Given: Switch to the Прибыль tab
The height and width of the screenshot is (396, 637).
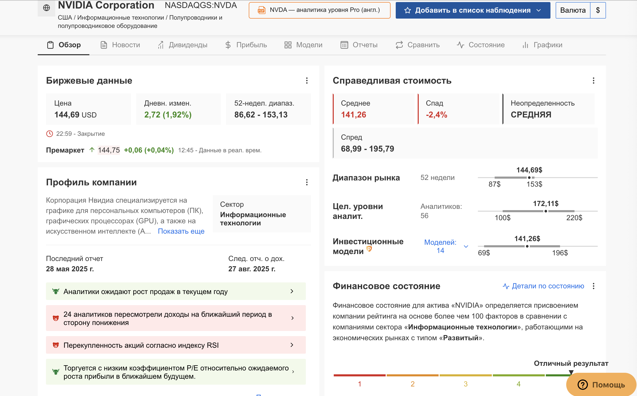Looking at the screenshot, I should (246, 45).
